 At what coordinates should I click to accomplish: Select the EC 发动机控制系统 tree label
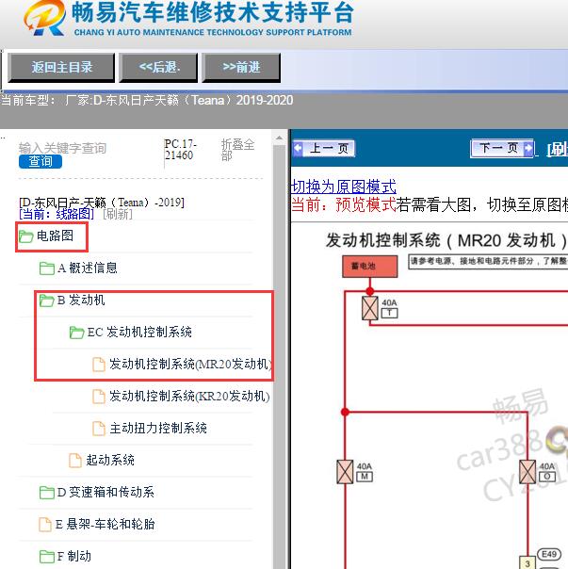tap(139, 332)
